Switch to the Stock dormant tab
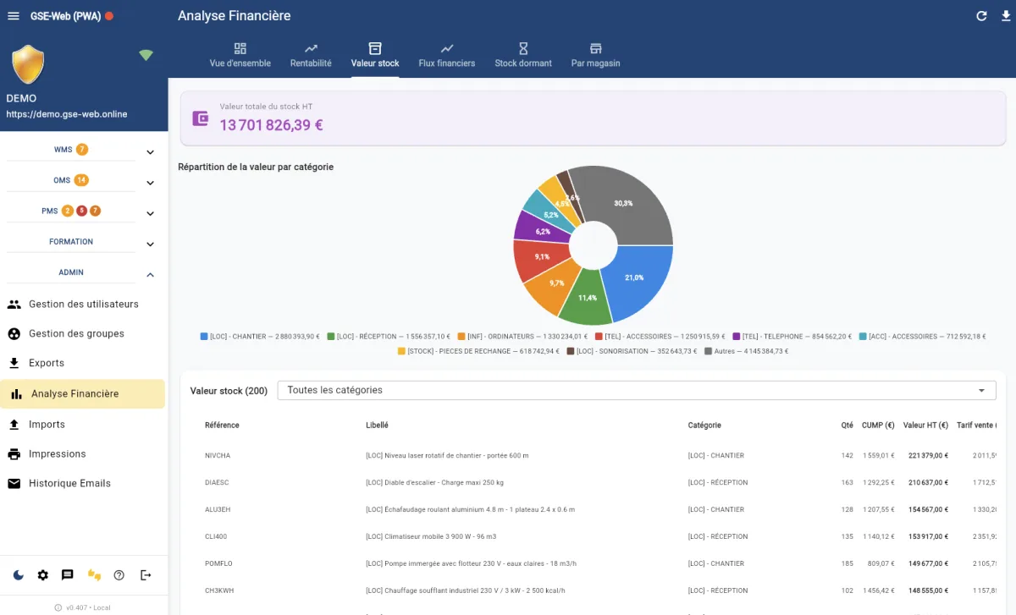The width and height of the screenshot is (1016, 615). pyautogui.click(x=522, y=55)
